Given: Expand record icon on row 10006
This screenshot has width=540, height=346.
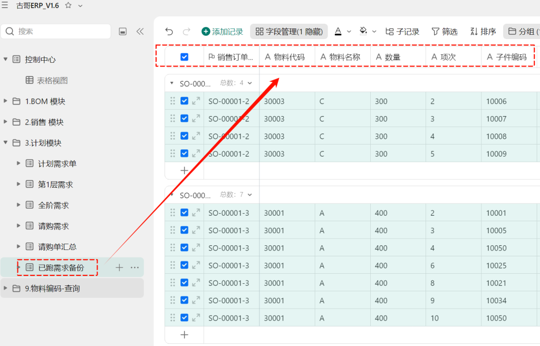Looking at the screenshot, I should [196, 101].
